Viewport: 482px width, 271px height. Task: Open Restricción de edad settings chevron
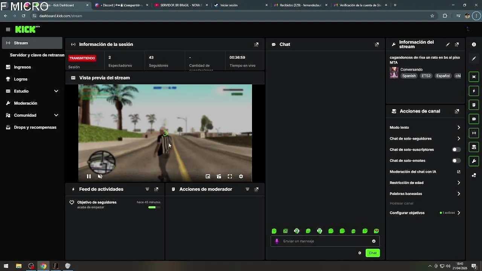click(x=459, y=183)
